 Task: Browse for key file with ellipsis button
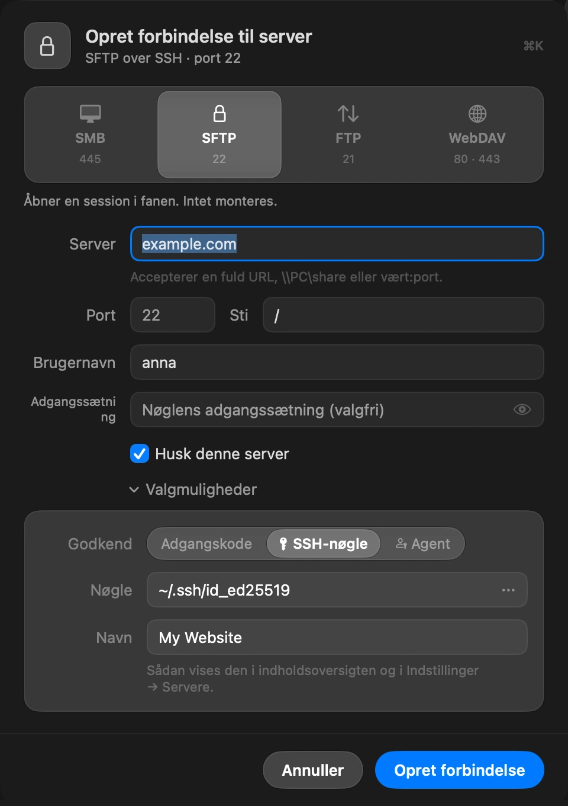[508, 590]
